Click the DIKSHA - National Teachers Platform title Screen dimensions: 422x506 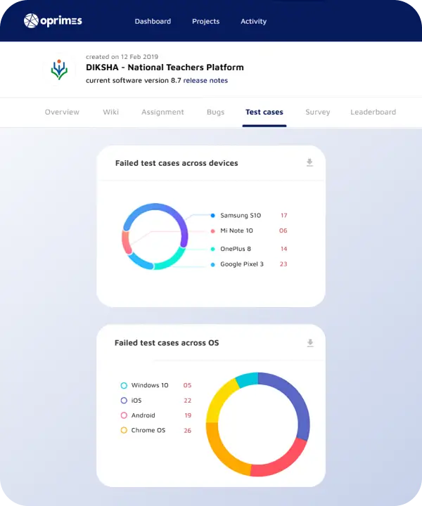165,67
